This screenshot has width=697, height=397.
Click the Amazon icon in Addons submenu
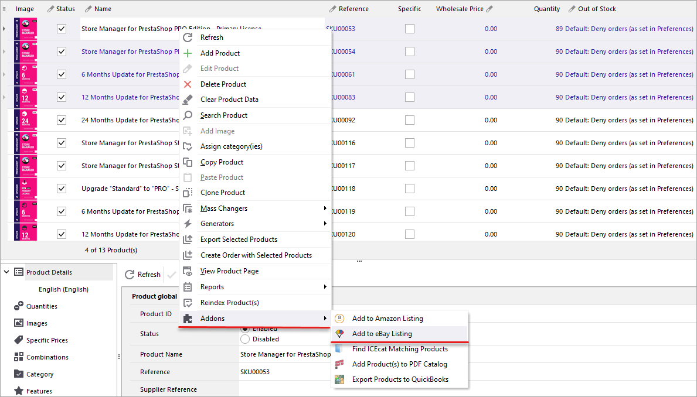pyautogui.click(x=339, y=319)
